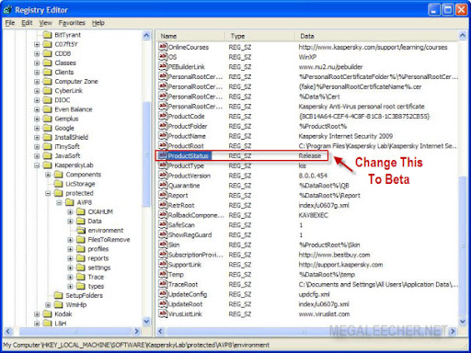Select the Computer Zone tree folder
The height and width of the screenshot is (353, 471).
click(76, 82)
